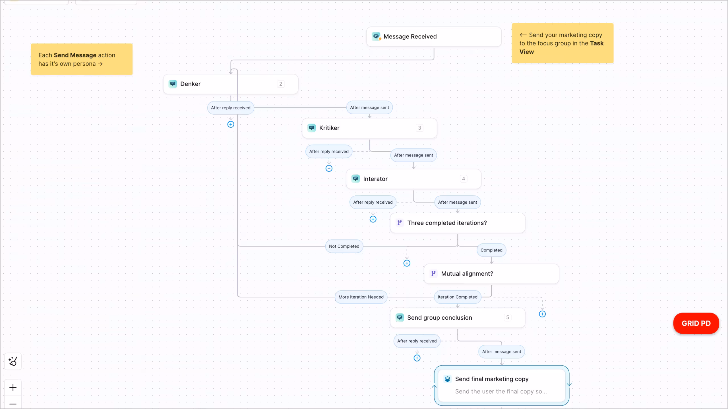
Task: Click the step number 3 badge on Kritiker
Action: pyautogui.click(x=419, y=128)
